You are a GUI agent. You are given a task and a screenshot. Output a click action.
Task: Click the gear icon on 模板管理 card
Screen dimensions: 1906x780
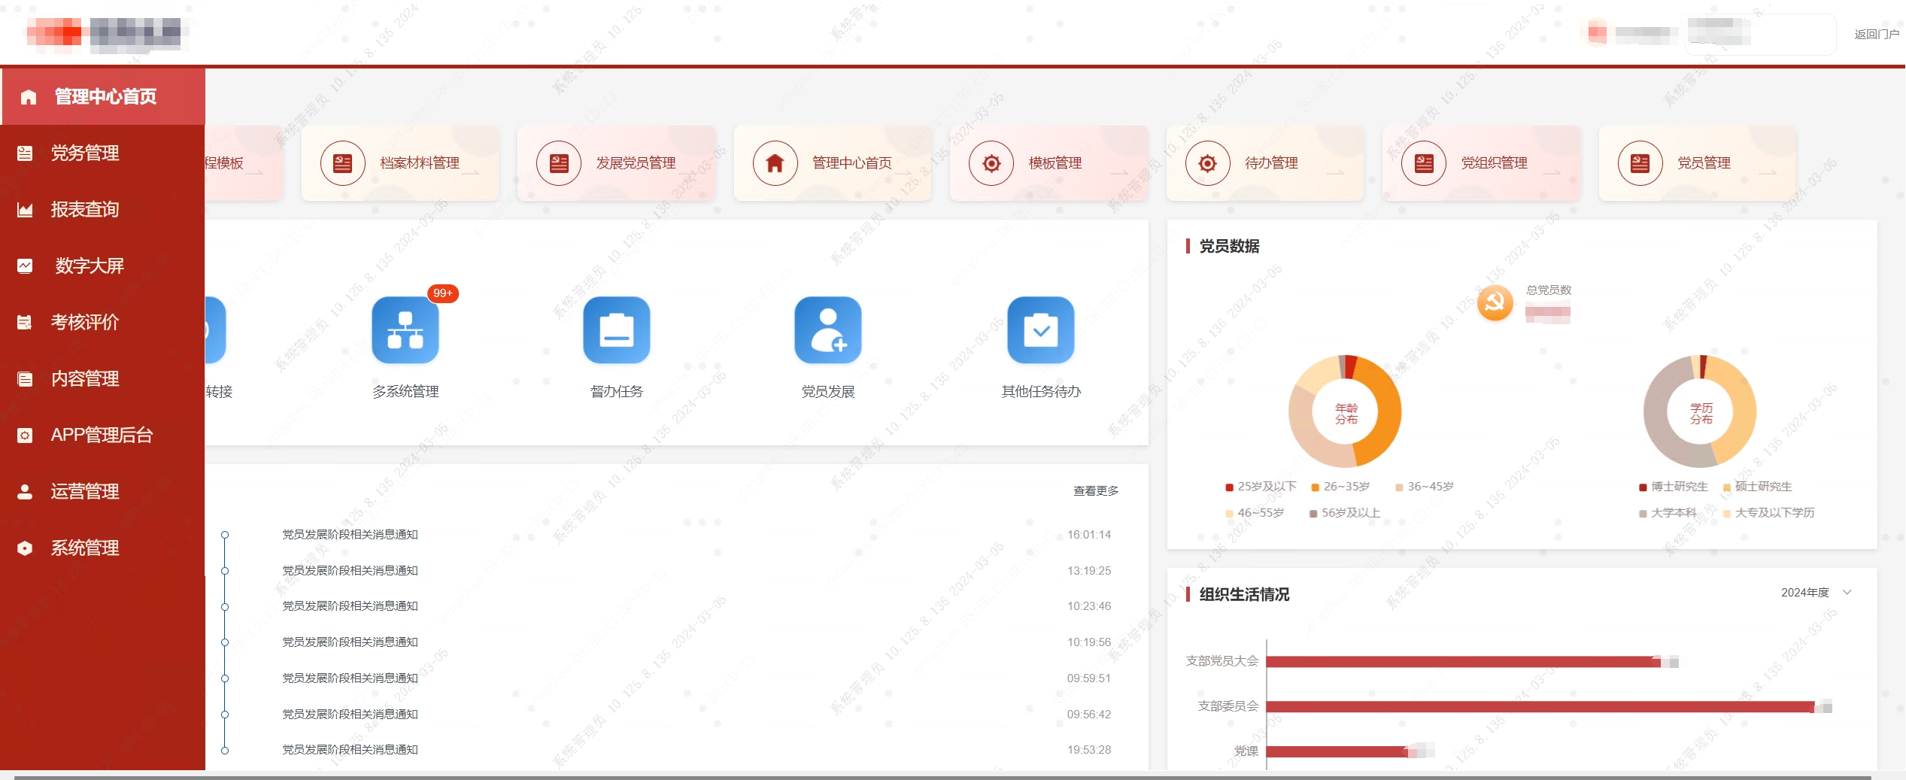point(991,163)
